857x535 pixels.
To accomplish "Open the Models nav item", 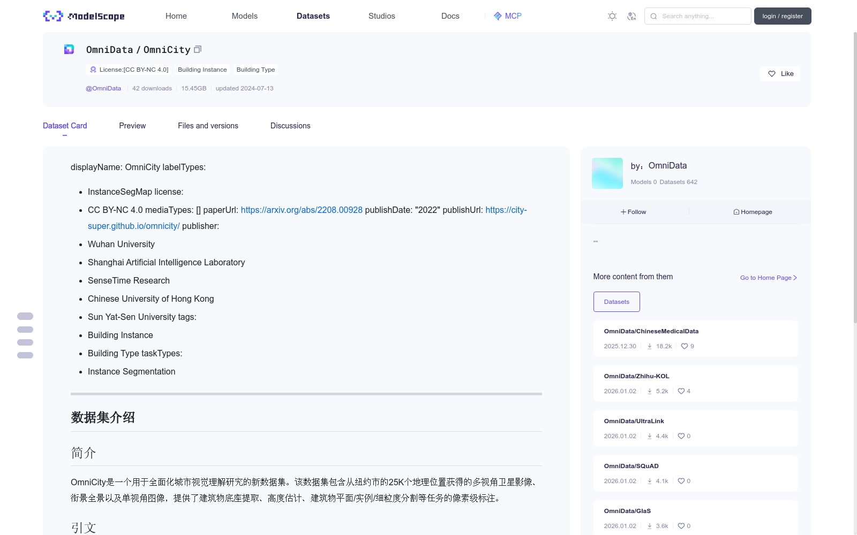I will [245, 16].
